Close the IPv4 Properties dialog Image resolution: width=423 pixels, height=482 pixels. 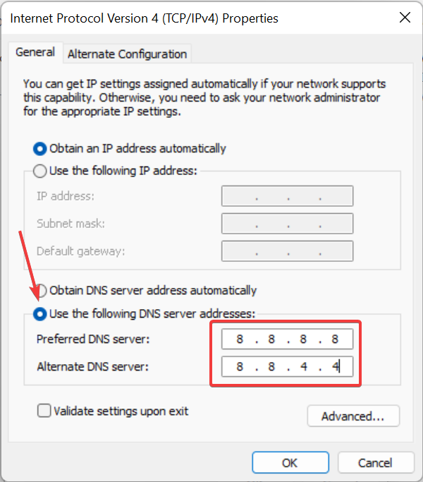[x=405, y=18]
